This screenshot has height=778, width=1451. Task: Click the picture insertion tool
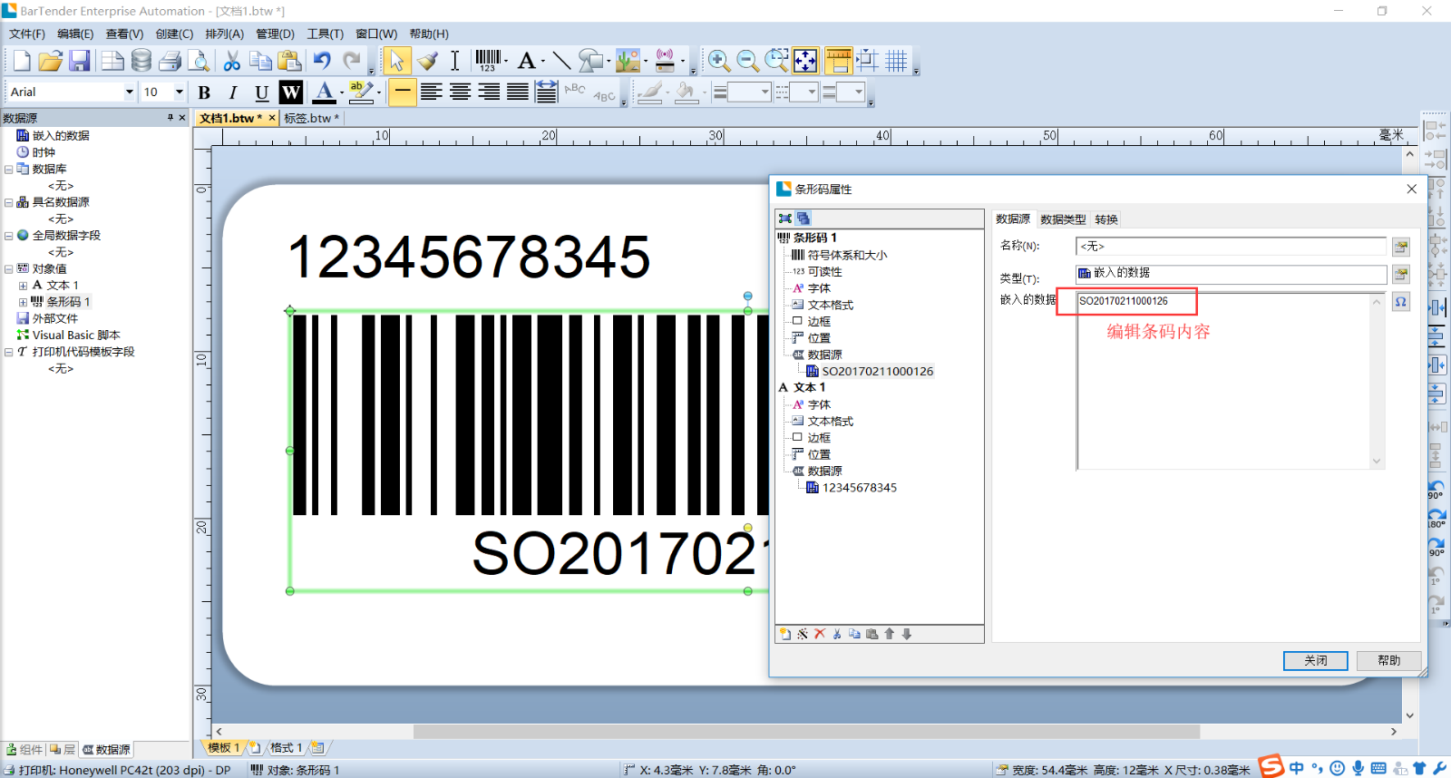628,61
